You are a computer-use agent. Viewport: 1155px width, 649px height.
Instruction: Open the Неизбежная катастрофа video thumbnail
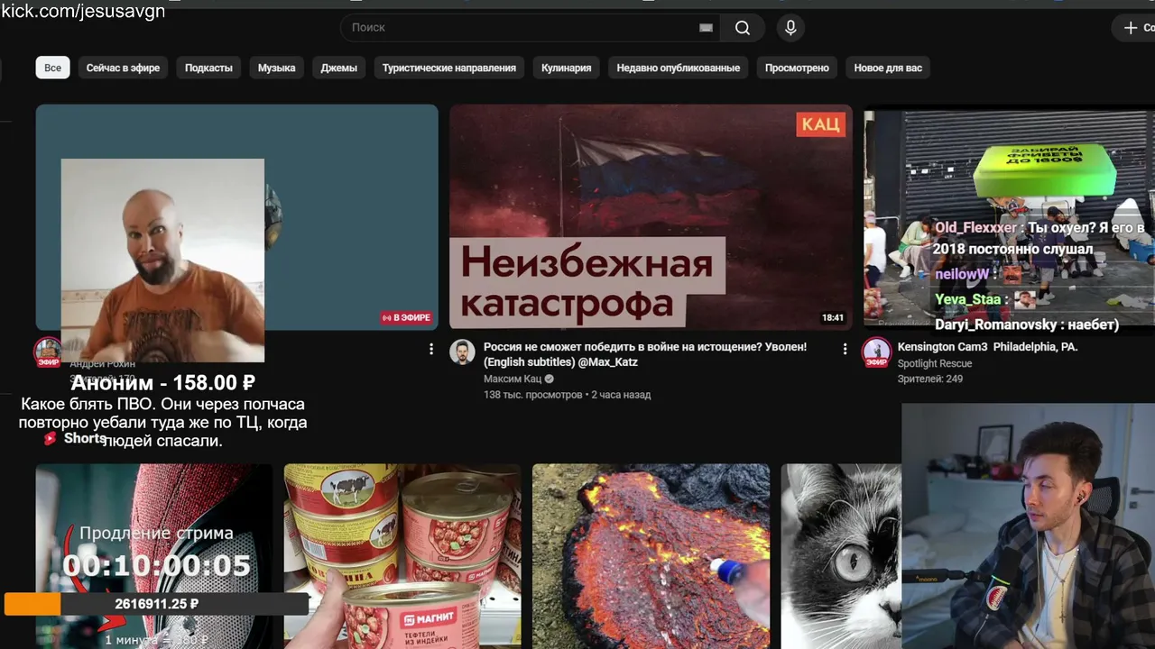(x=651, y=217)
